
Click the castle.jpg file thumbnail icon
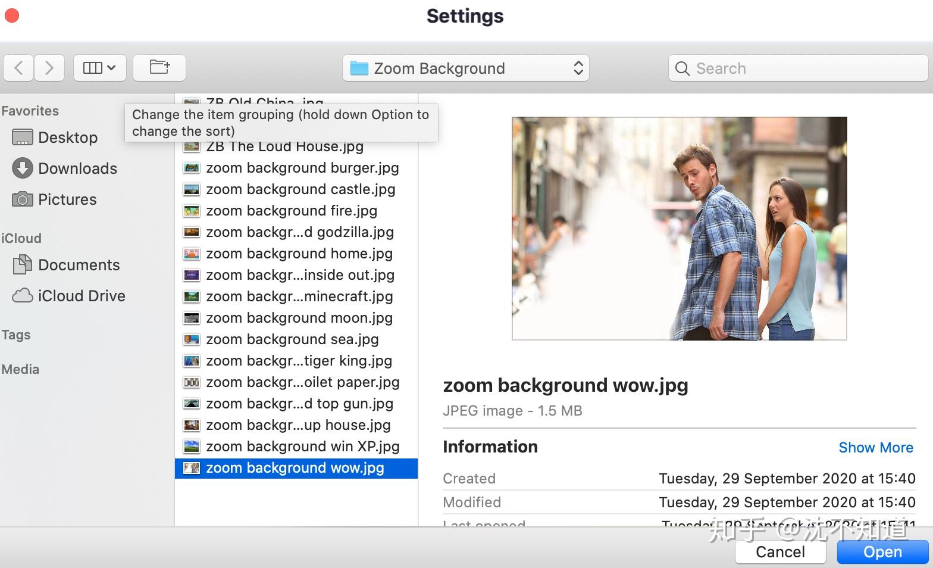point(192,189)
